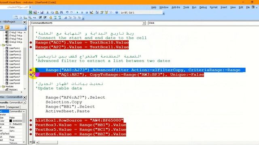
Task: Open the Run menu
Action: click(x=194, y=7)
